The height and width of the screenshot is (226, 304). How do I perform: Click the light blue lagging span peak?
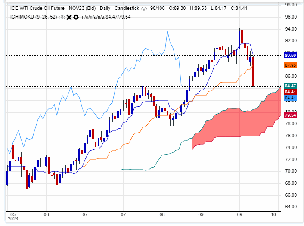pyautogui.click(x=168, y=31)
